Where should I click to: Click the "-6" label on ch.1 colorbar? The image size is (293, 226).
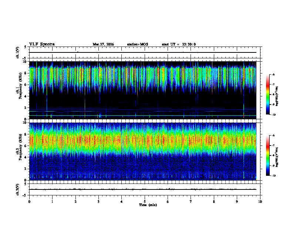point(273,75)
